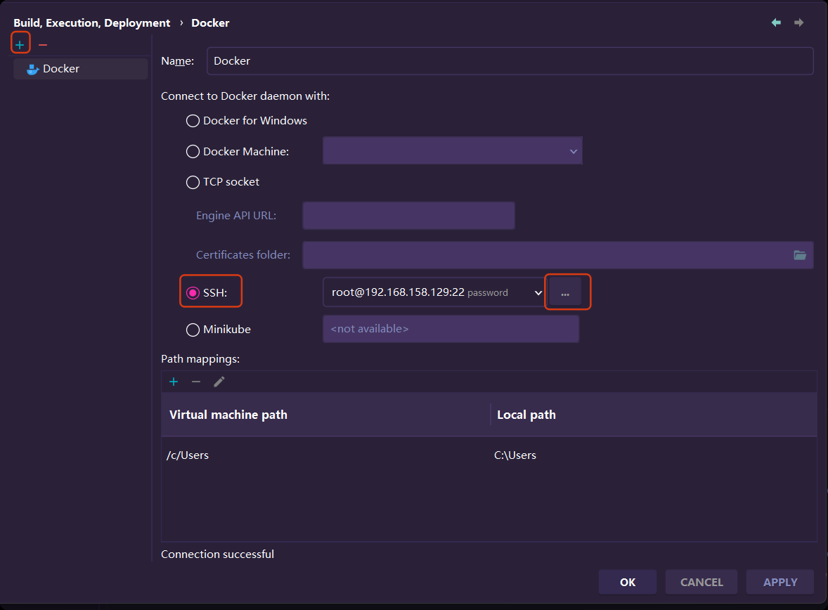Select the Docker Machine radio button
Viewport: 828px width, 610px height.
click(193, 152)
